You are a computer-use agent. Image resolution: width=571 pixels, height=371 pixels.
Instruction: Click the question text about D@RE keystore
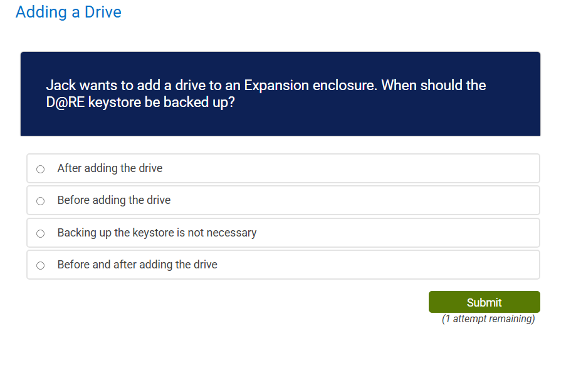click(x=266, y=93)
